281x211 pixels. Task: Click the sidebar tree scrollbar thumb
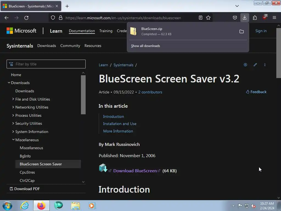[x=83, y=95]
